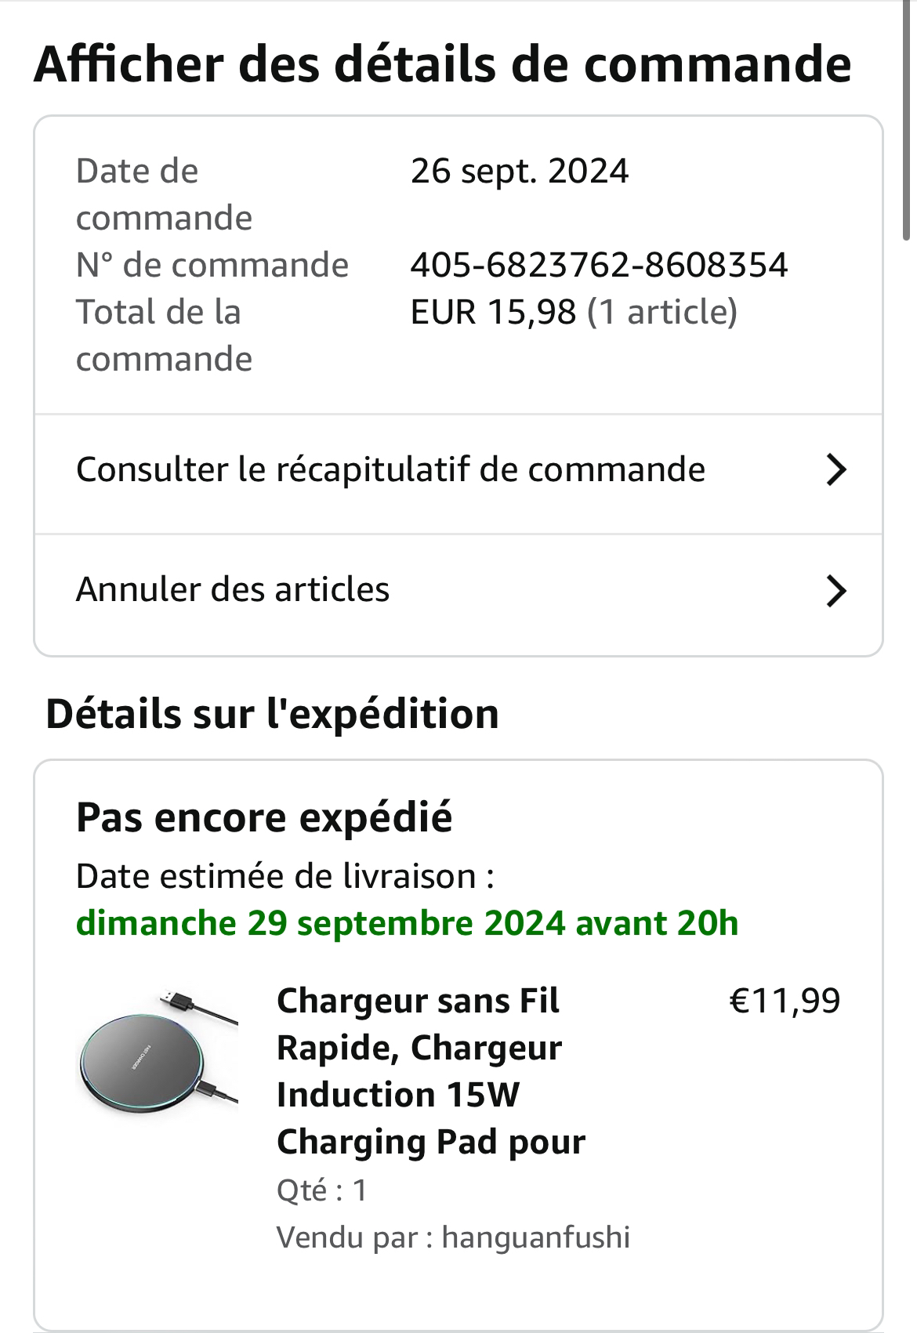This screenshot has width=917, height=1333.
Task: Click chevron beside Consulter le récapitulatif de commande
Action: [x=836, y=470]
